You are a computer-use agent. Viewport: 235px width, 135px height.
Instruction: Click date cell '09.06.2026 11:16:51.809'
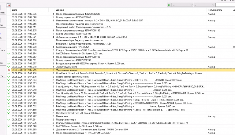[24, 130]
